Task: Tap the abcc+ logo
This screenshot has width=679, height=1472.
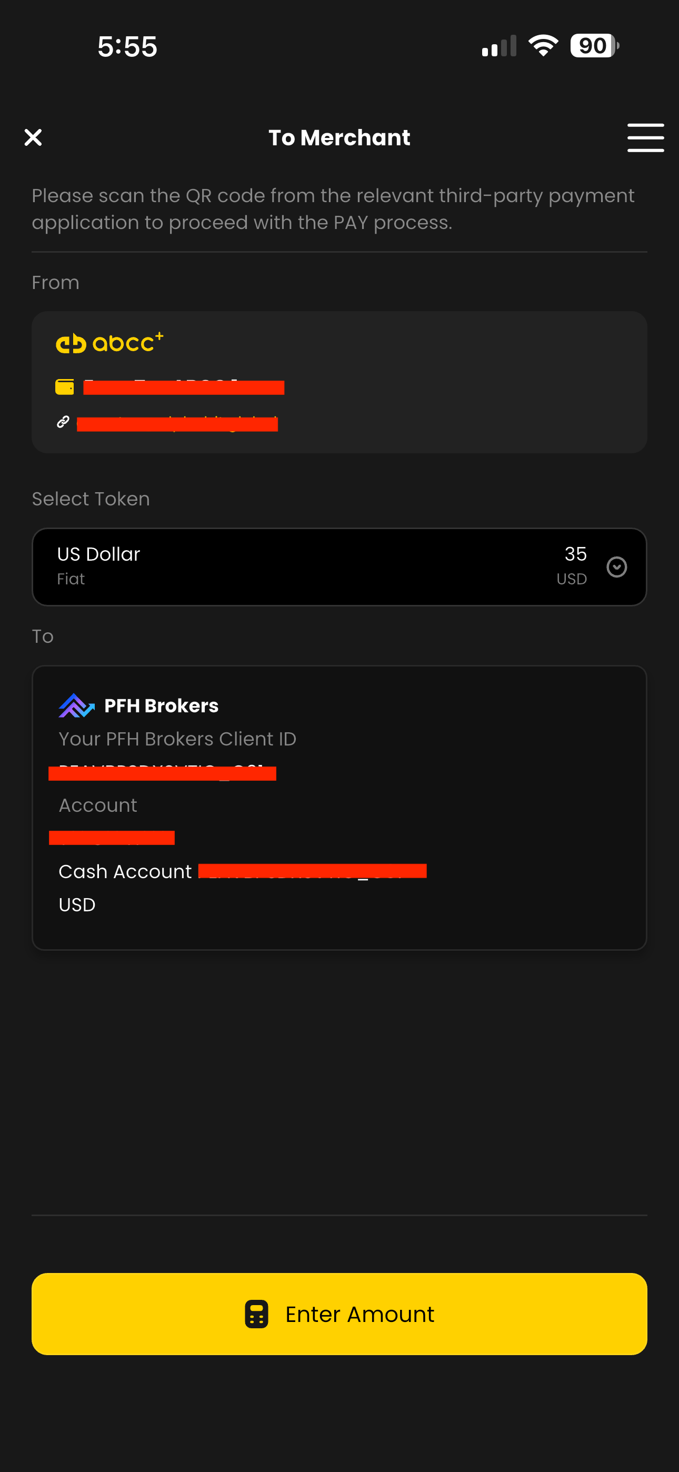Action: pyautogui.click(x=109, y=343)
